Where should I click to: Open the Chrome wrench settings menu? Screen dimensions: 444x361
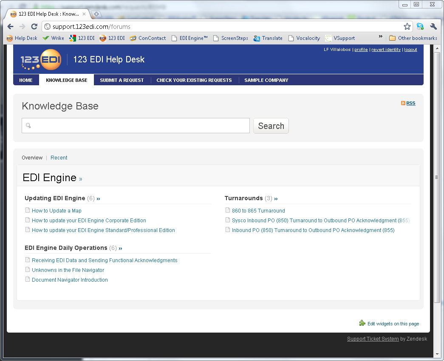pyautogui.click(x=433, y=27)
